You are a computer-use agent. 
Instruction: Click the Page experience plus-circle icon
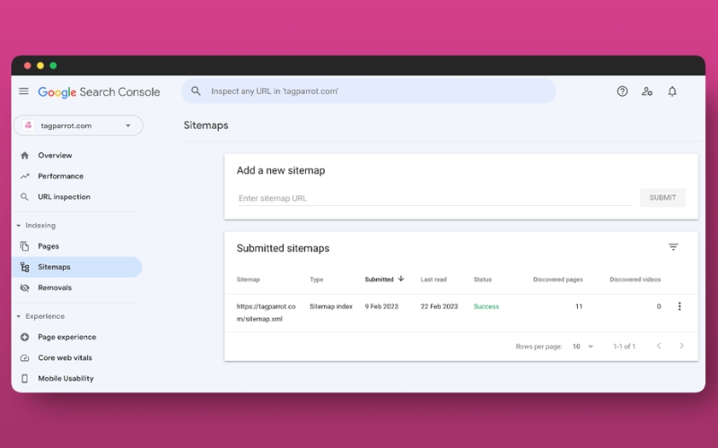click(25, 337)
